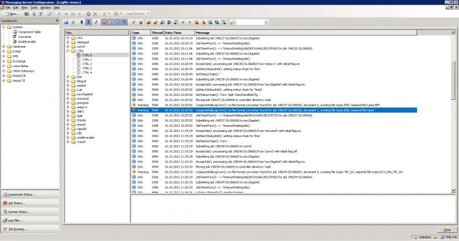Click the save log icon in viewer toolbar
Screen dimensions: 459x241
[67, 22]
